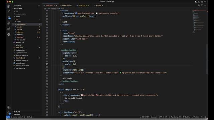Open package.json in explorer
This screenshot has width=214, height=120.
point(20,50)
